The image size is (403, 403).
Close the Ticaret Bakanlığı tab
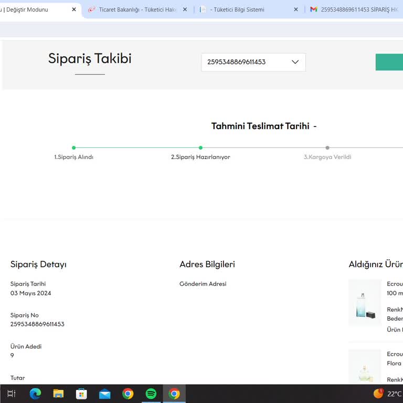point(185,9)
